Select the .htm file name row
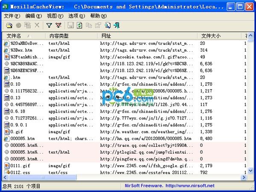This screenshot has height=192, width=256. pyautogui.click(x=15, y=77)
